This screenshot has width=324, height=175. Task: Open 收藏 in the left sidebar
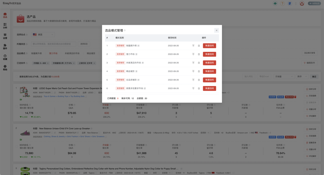(x=5, y=57)
